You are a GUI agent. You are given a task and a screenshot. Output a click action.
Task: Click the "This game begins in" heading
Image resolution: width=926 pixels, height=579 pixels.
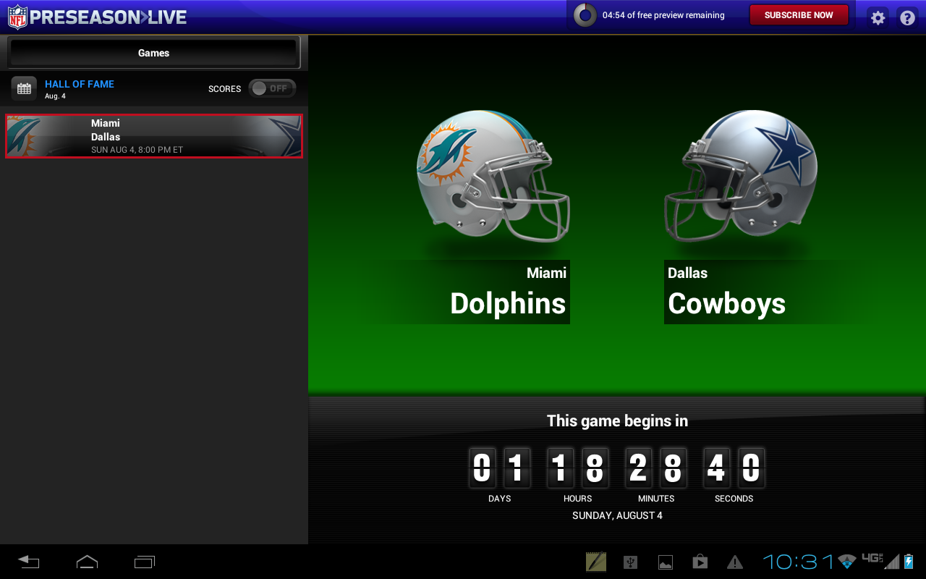[x=617, y=420]
